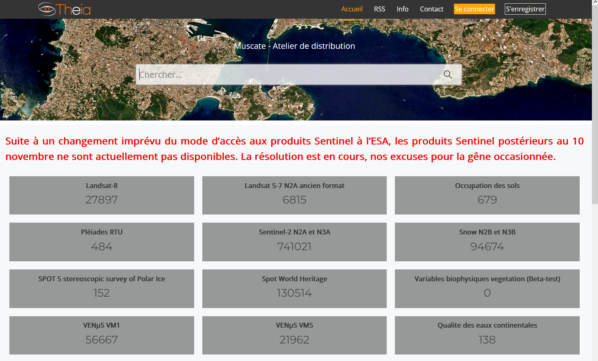The image size is (598, 361).
Task: Open the Snow N2B et N3B card
Action: [x=487, y=242]
